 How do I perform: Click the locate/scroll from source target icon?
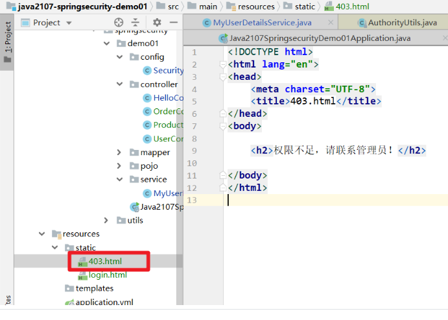(119, 22)
